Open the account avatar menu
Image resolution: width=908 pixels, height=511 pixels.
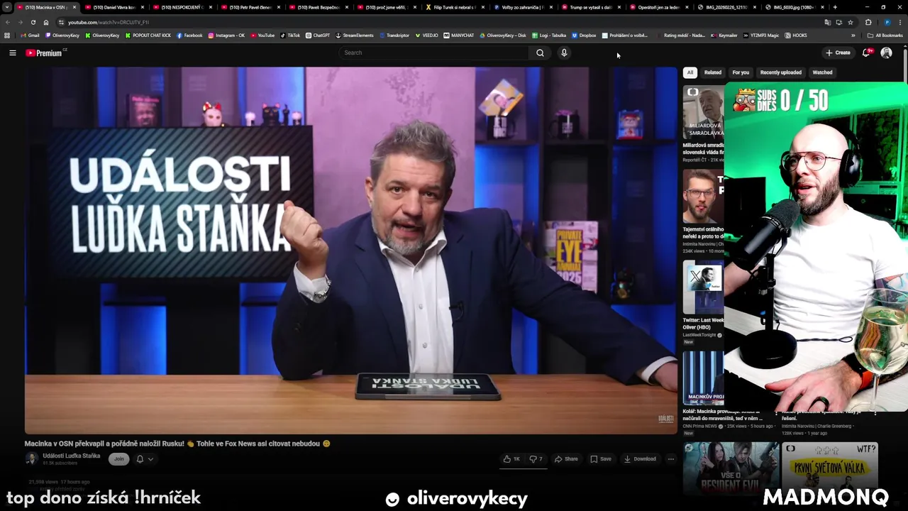click(886, 53)
